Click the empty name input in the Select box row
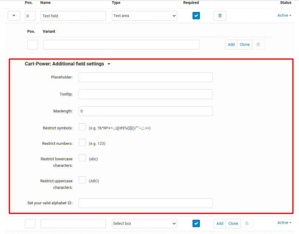Screen dimensions: 299x234 (x=73, y=223)
